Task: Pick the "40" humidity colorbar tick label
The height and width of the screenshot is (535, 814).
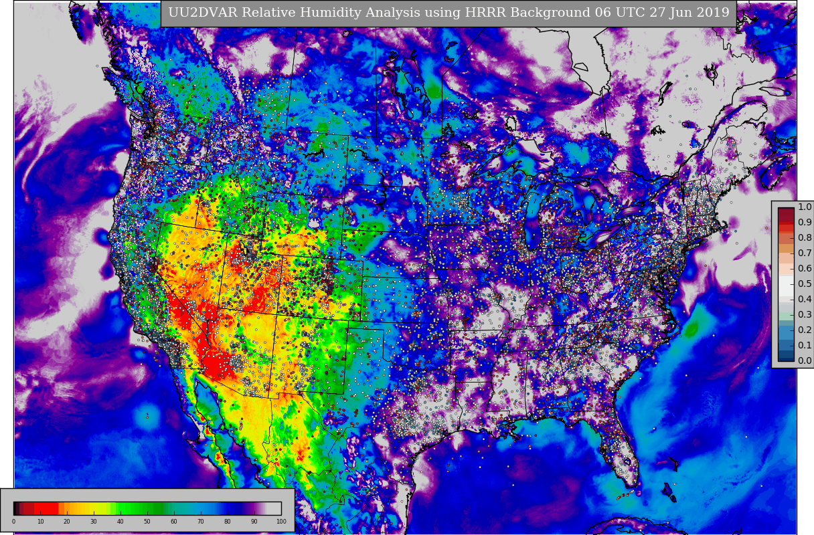Action: tap(120, 522)
